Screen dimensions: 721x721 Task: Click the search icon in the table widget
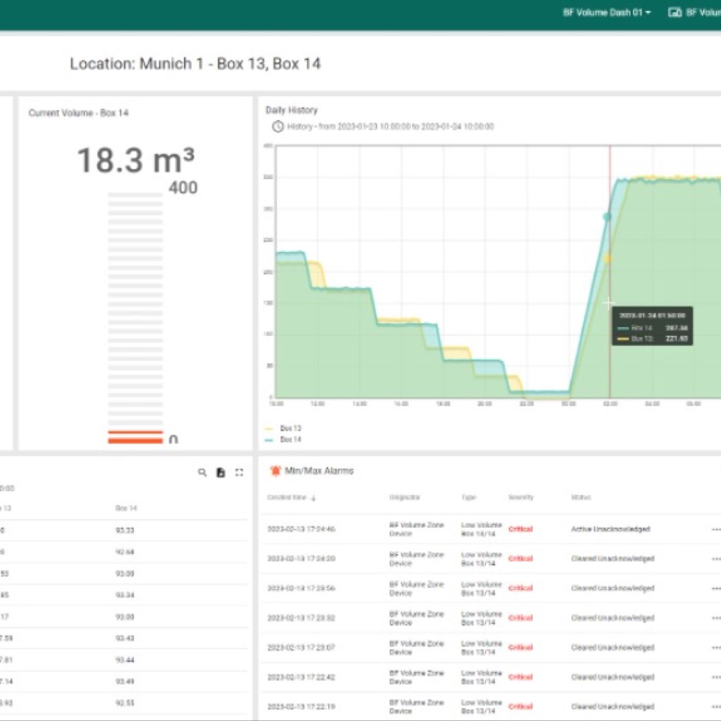click(x=202, y=472)
